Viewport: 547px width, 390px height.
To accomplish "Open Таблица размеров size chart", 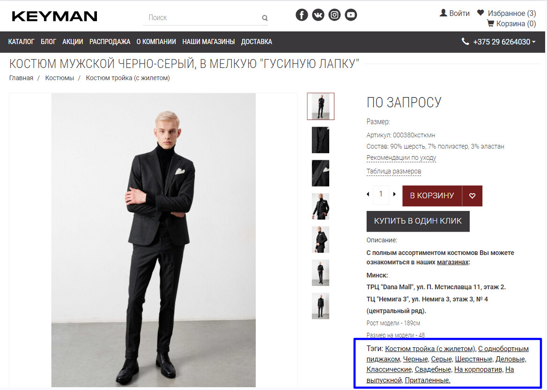I will click(x=393, y=171).
